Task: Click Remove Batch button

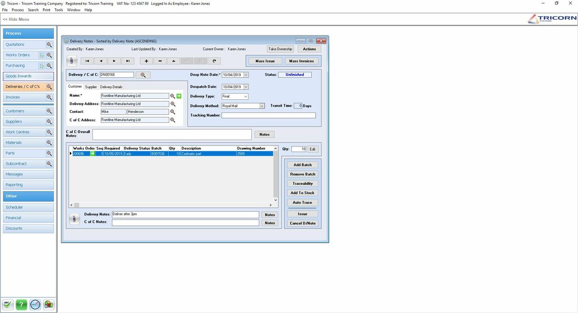Action: point(303,174)
